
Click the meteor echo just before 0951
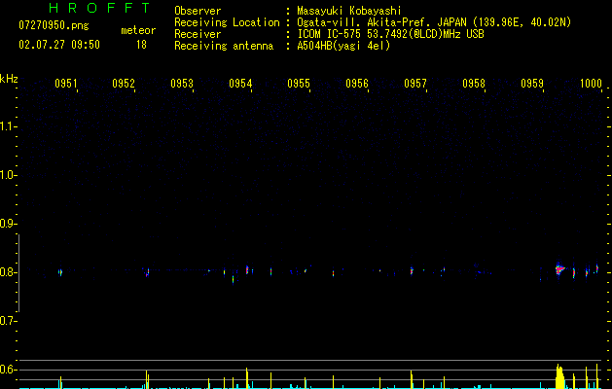pos(60,272)
